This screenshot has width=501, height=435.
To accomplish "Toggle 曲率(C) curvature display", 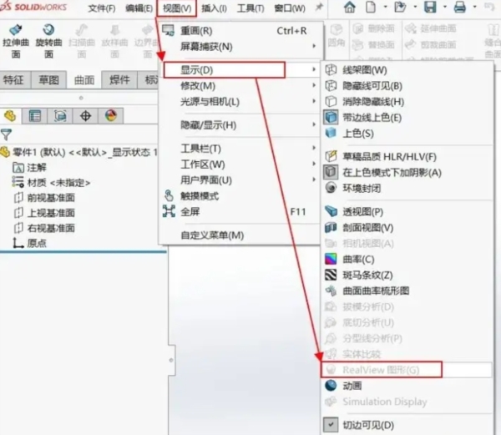I will click(407, 259).
